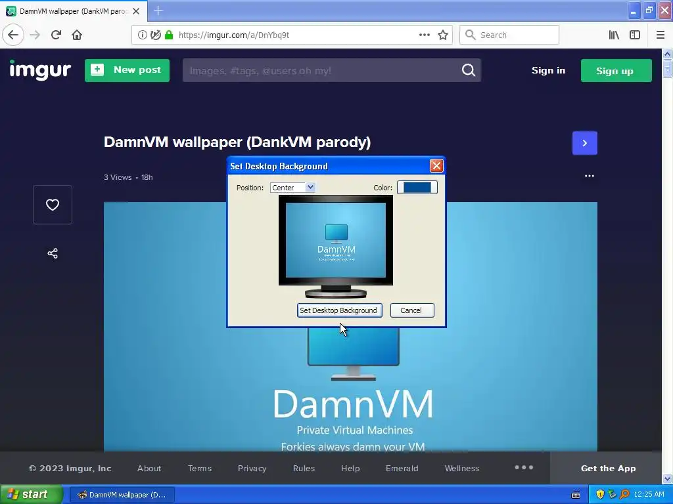Select the DamnVM wallpaper browser tab
Screen dimensions: 673x504
[74, 11]
